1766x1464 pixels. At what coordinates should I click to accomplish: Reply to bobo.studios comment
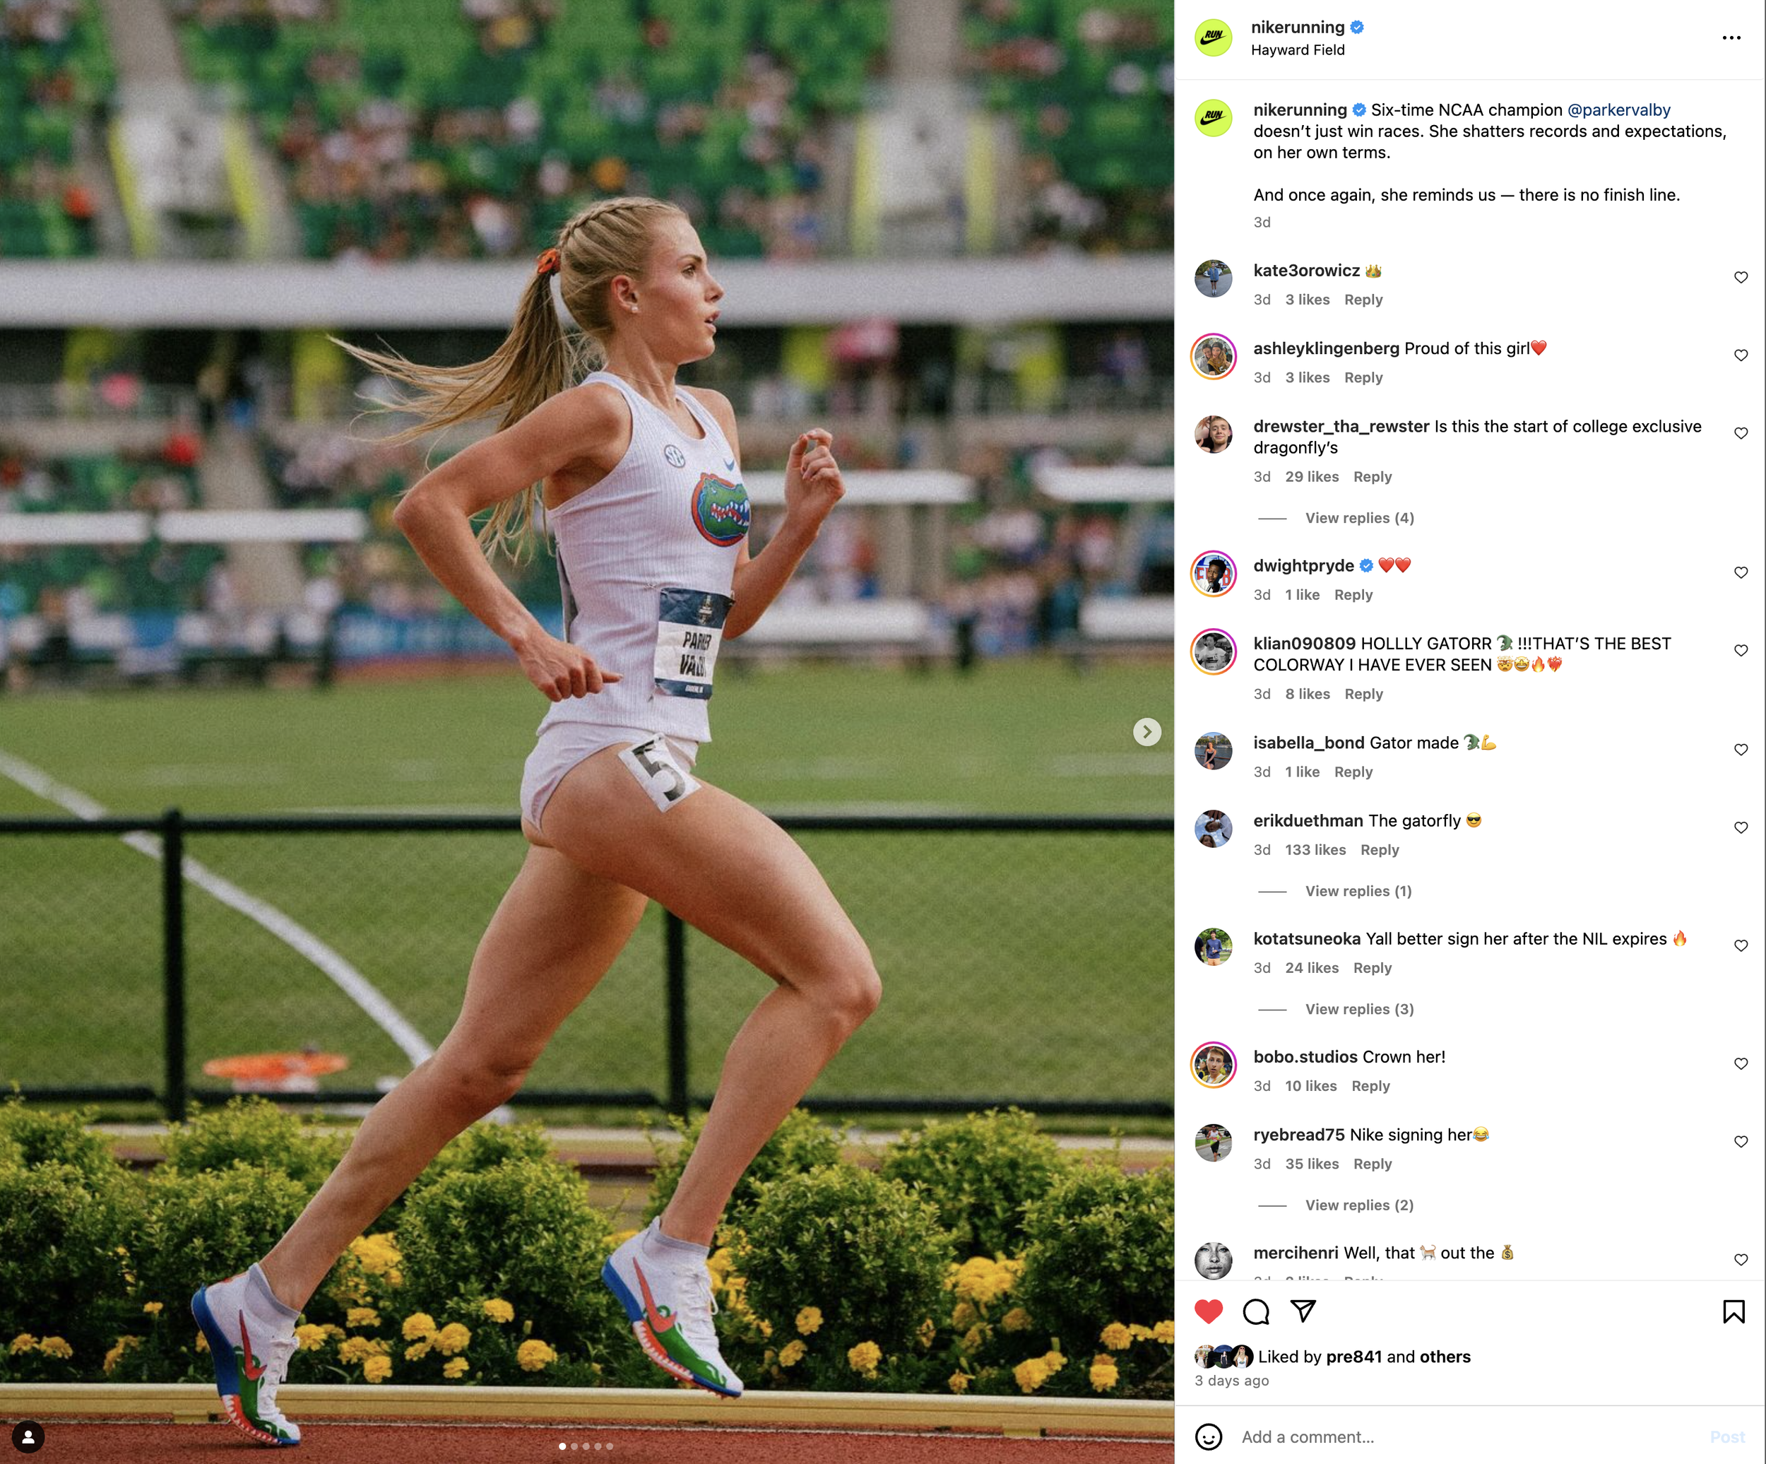[x=1370, y=1085]
